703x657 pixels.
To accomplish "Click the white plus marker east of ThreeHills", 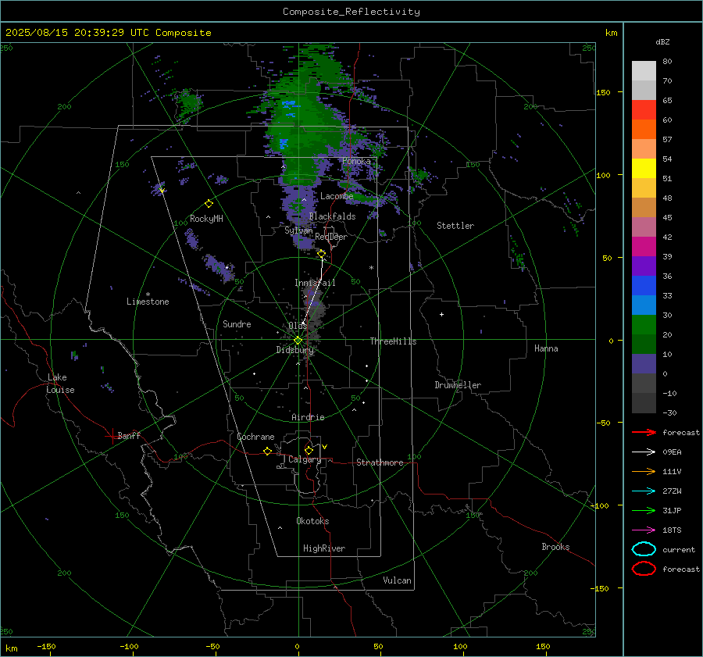I will point(441,314).
